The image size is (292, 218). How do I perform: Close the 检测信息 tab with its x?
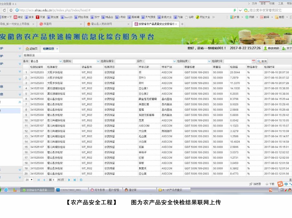(x=57, y=49)
